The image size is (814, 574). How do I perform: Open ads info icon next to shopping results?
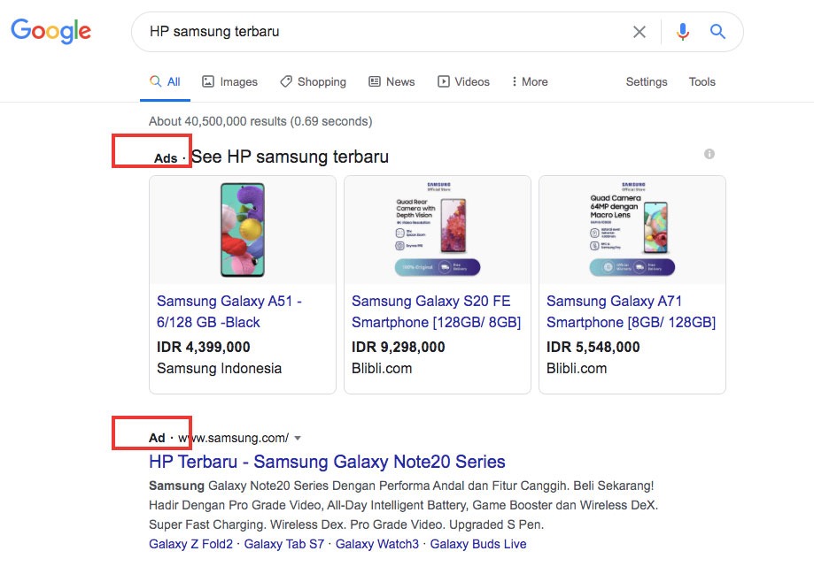(709, 154)
